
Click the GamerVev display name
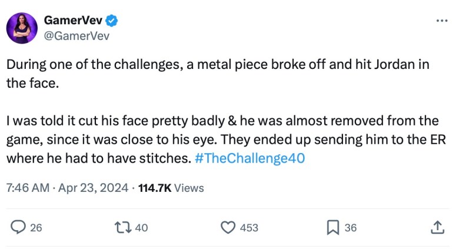tap(73, 21)
